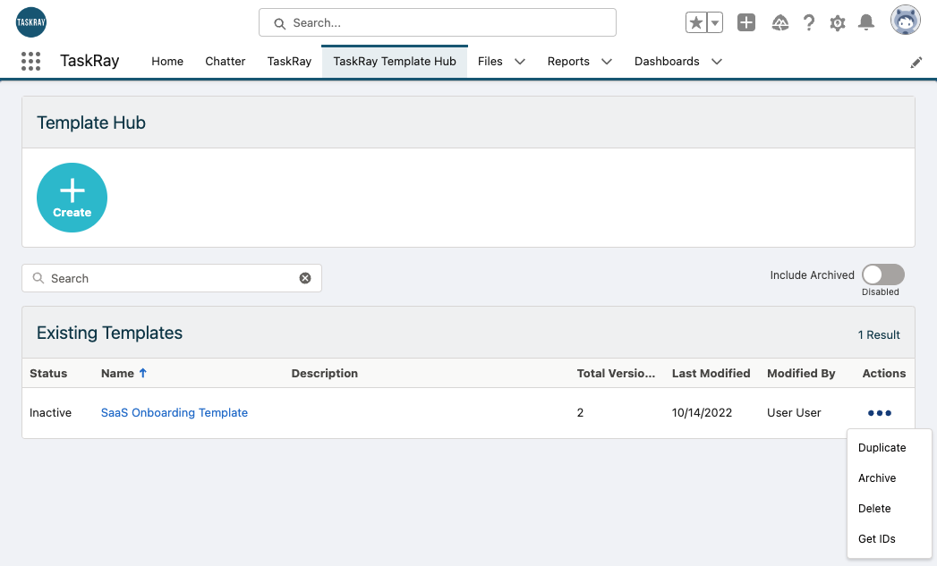Open the Files tab
The image size is (937, 566).
[490, 62]
